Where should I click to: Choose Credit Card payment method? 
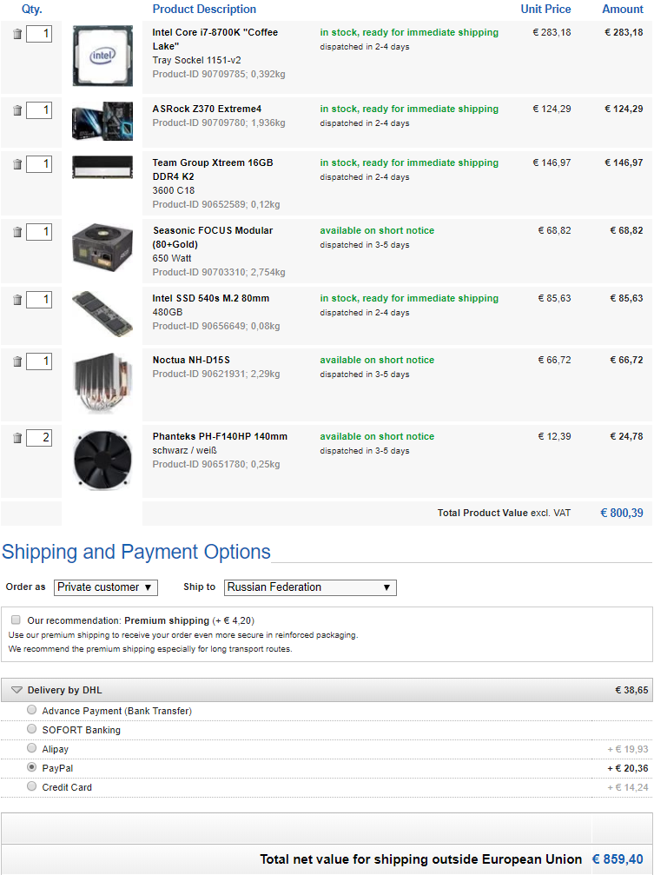pos(33,787)
